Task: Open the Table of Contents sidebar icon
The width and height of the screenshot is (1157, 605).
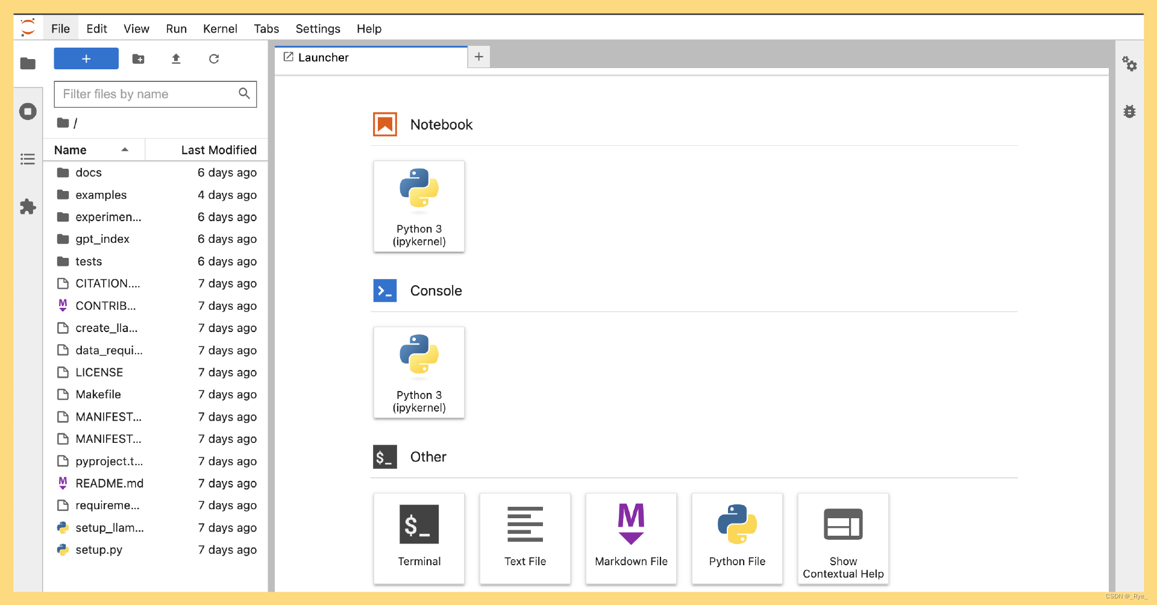Action: (28, 159)
